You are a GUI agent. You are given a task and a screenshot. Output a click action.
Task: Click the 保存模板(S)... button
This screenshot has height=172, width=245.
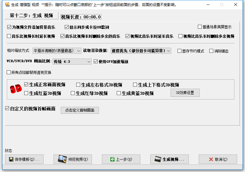click(24, 159)
